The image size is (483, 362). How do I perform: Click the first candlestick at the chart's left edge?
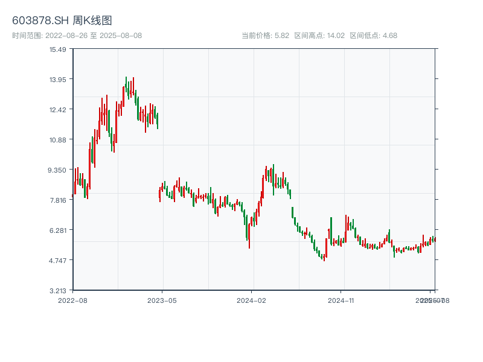pos(73,195)
